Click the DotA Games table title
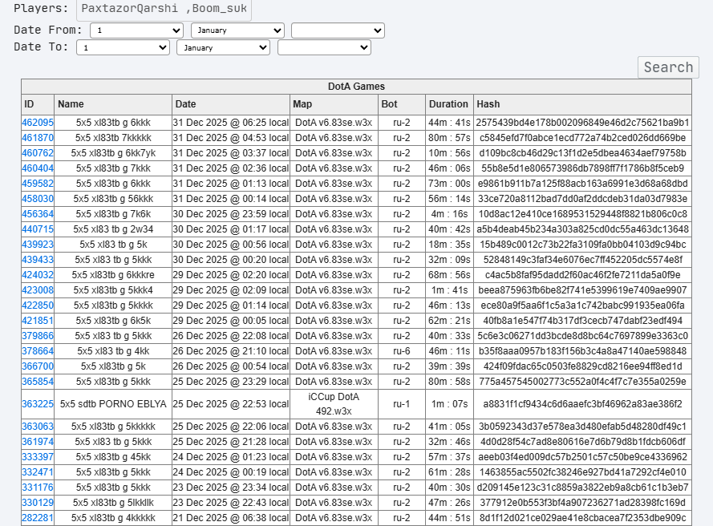The width and height of the screenshot is (713, 526). (x=356, y=87)
